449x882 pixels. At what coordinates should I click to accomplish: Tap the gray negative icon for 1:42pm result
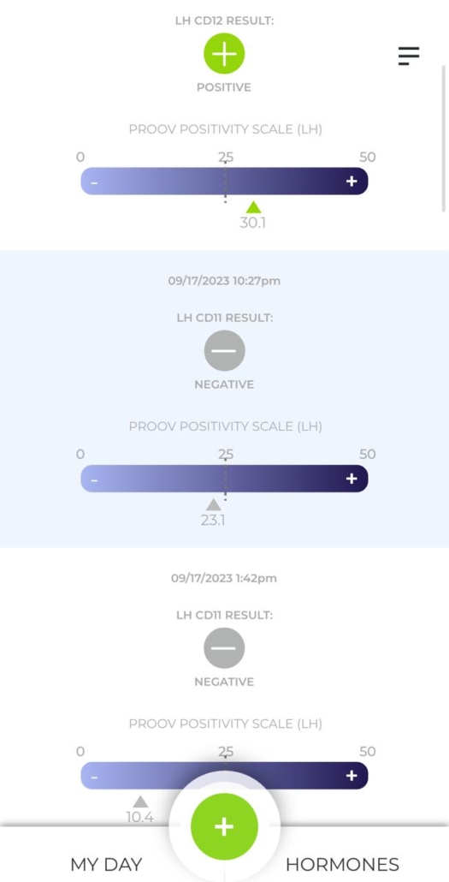tap(224, 648)
